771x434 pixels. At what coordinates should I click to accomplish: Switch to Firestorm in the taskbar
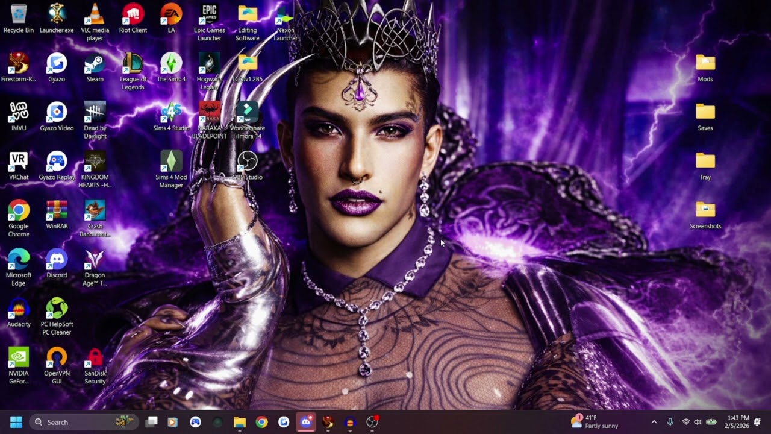[328, 422]
